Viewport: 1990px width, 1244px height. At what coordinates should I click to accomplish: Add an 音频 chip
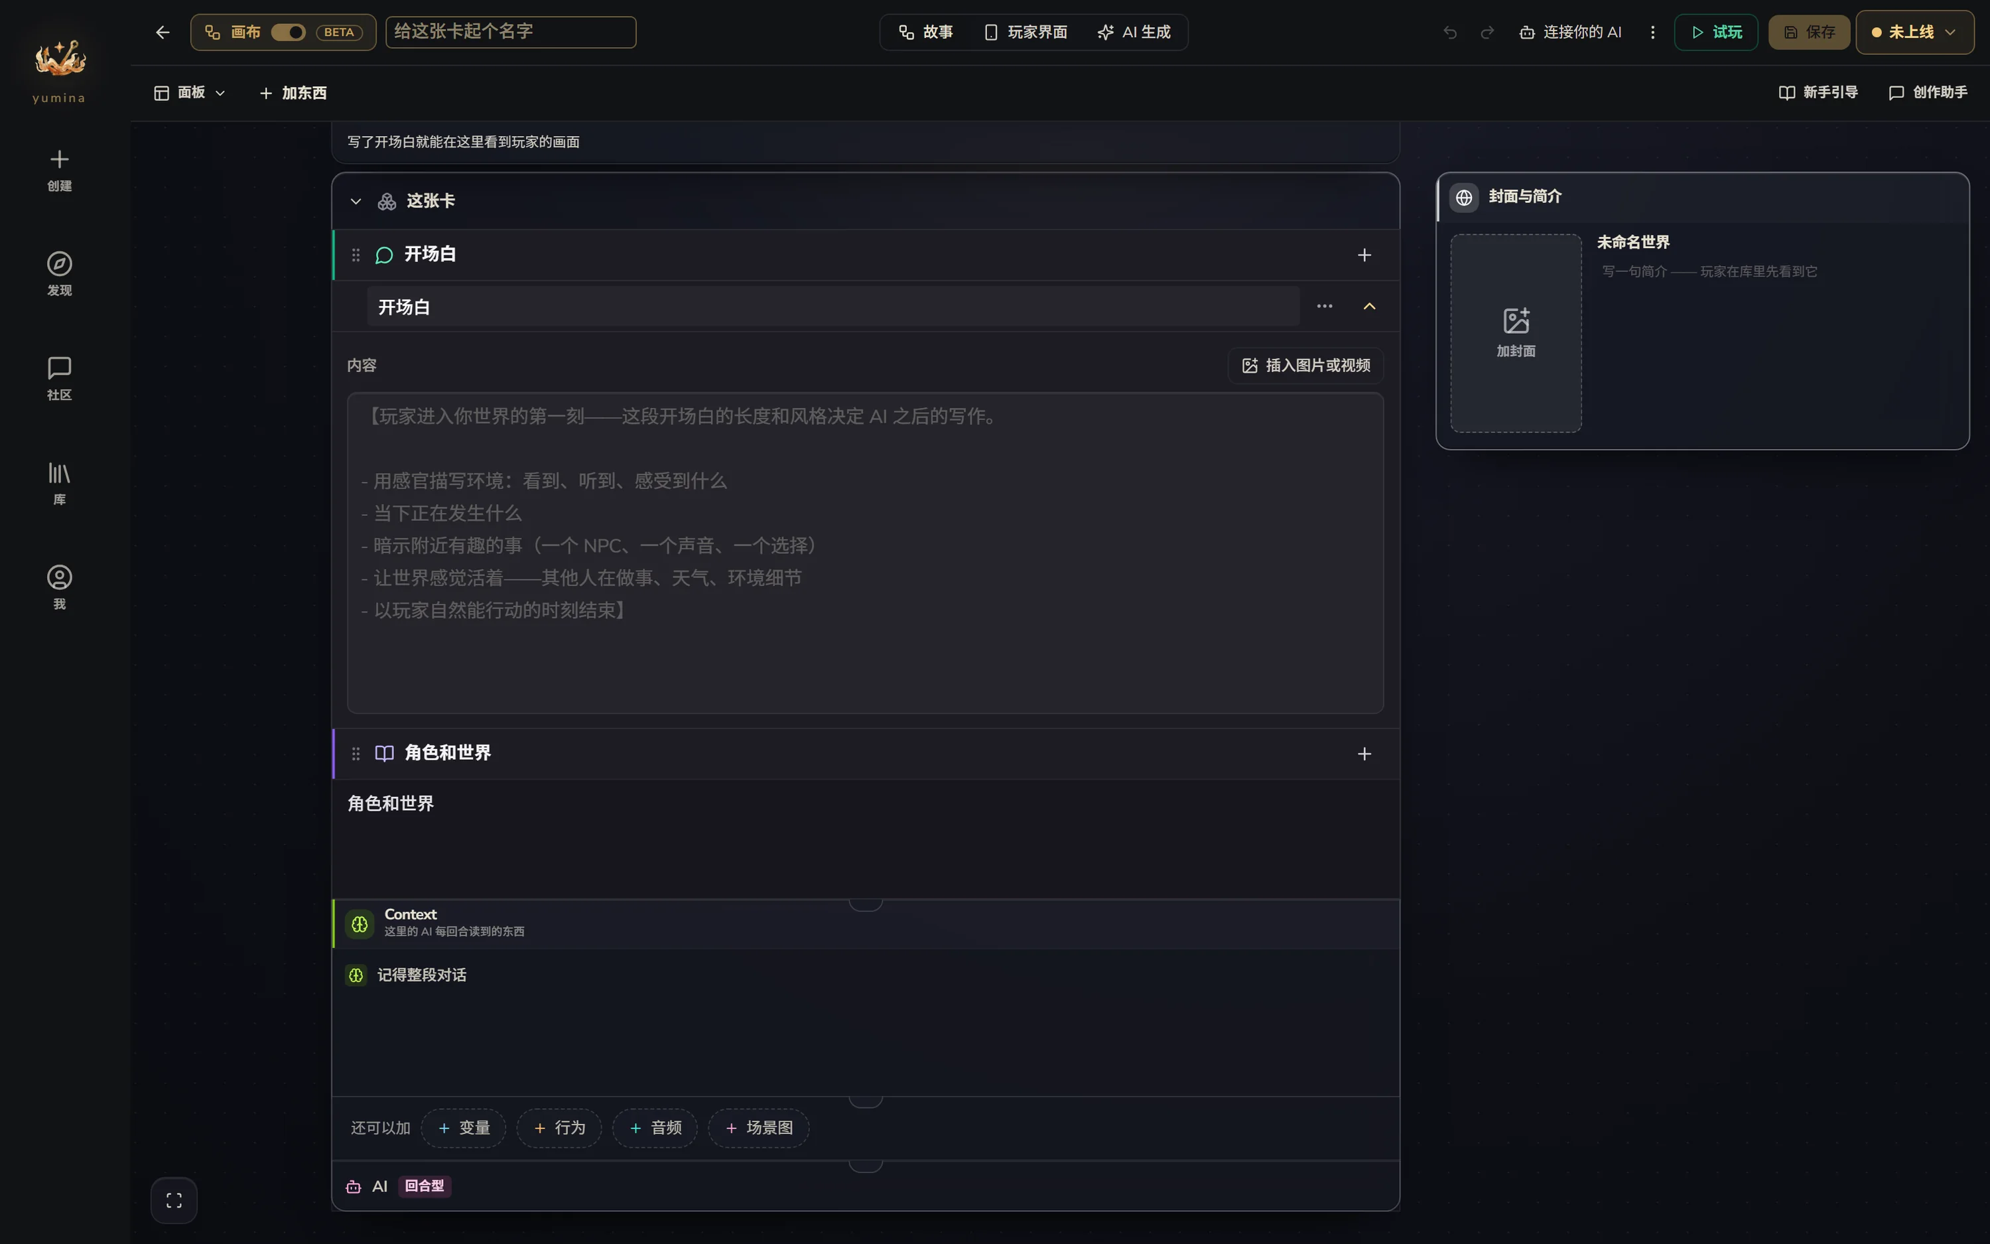pos(655,1128)
